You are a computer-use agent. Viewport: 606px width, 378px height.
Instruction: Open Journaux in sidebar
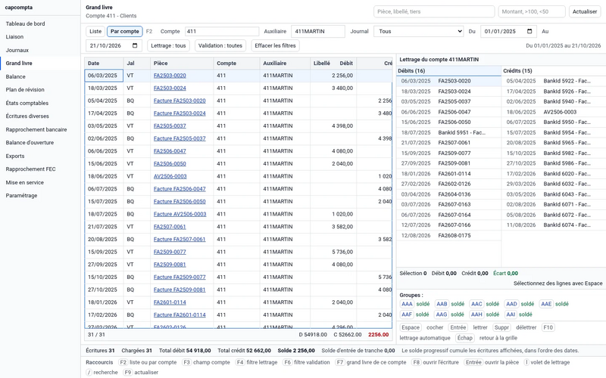(x=17, y=50)
